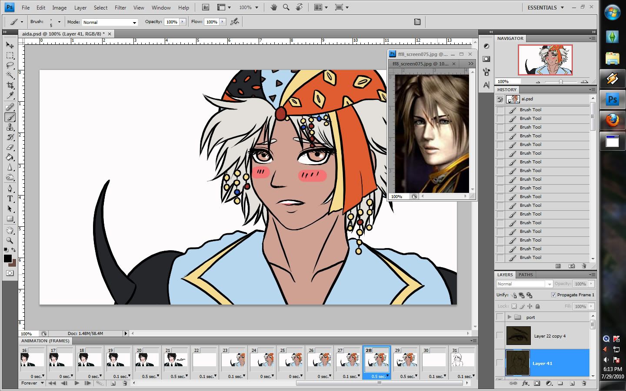This screenshot has width=626, height=391.
Task: Select animation frame 25 thumbnail
Action: [291, 360]
